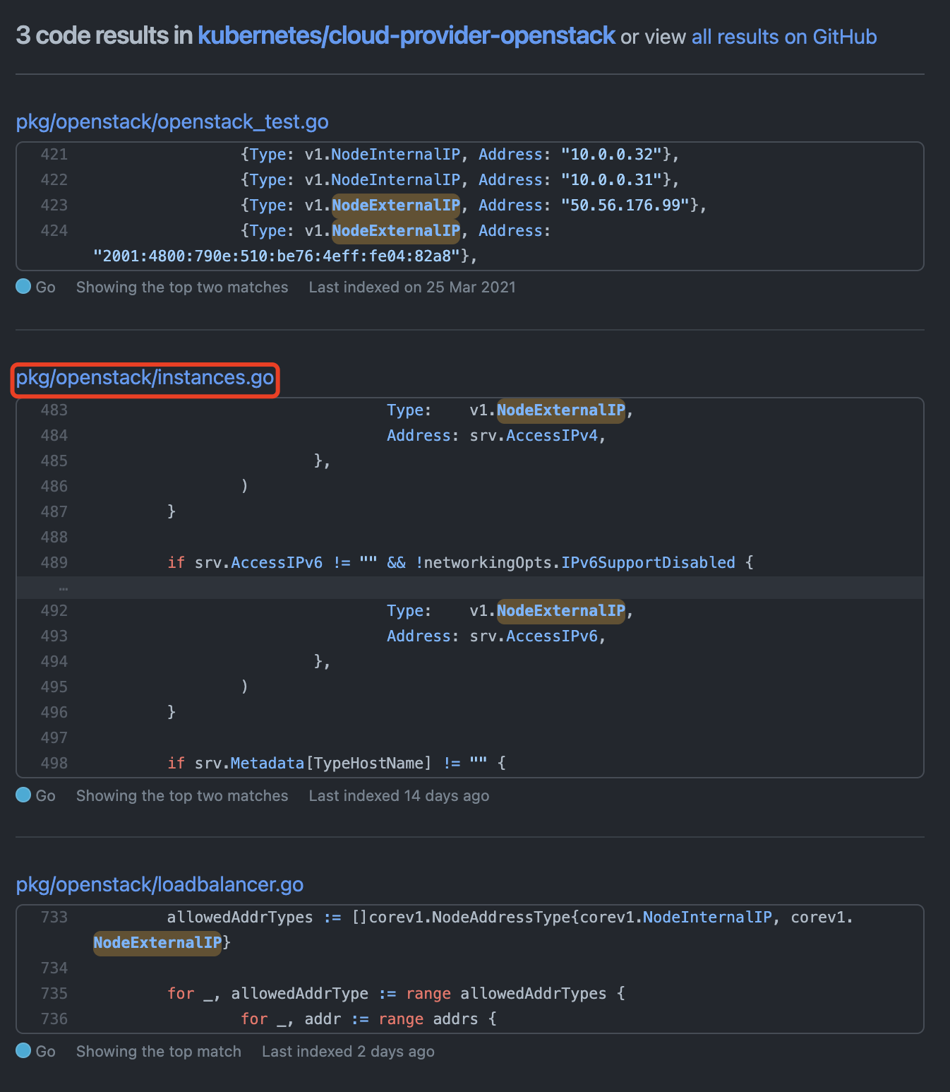950x1092 pixels.
Task: Click line number 421
Action: tap(54, 154)
